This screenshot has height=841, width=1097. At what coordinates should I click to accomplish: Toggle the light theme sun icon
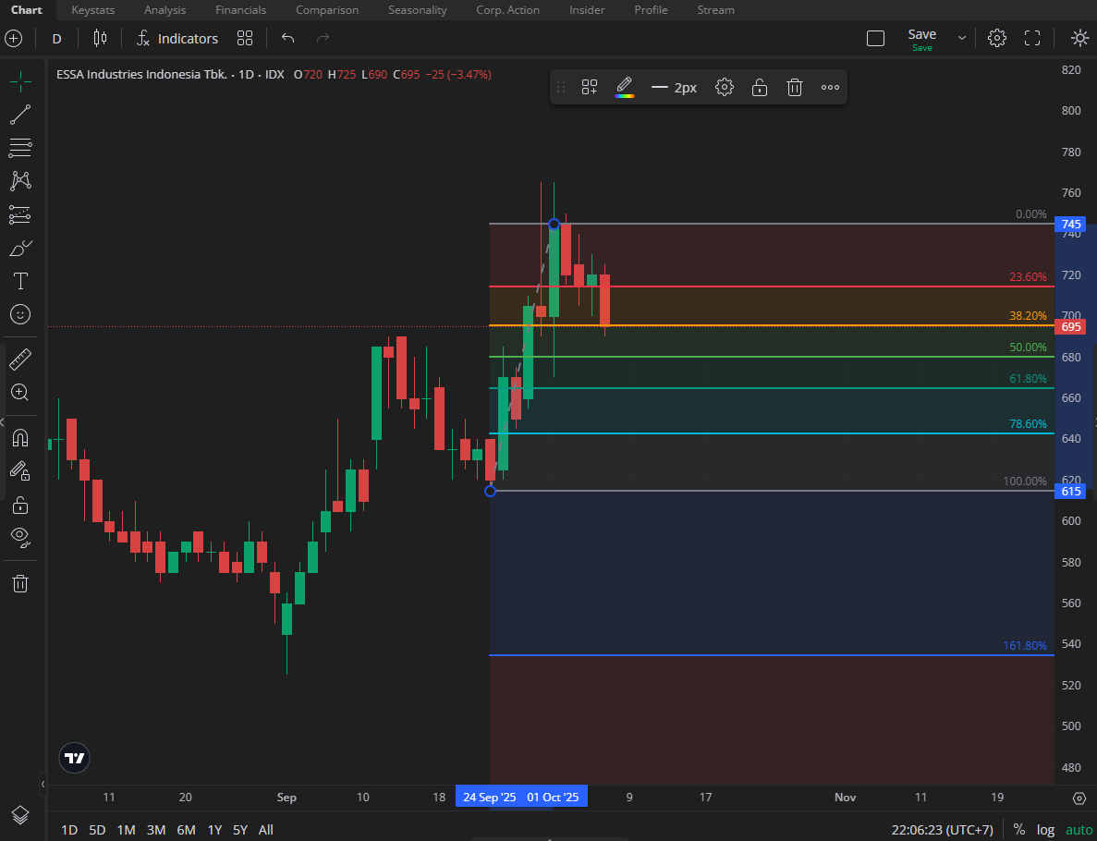(x=1079, y=39)
